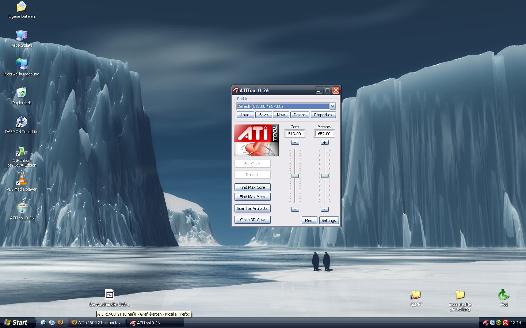Select the Papierkorb recycle bin icon
The width and height of the screenshot is (526, 328).
[22, 96]
